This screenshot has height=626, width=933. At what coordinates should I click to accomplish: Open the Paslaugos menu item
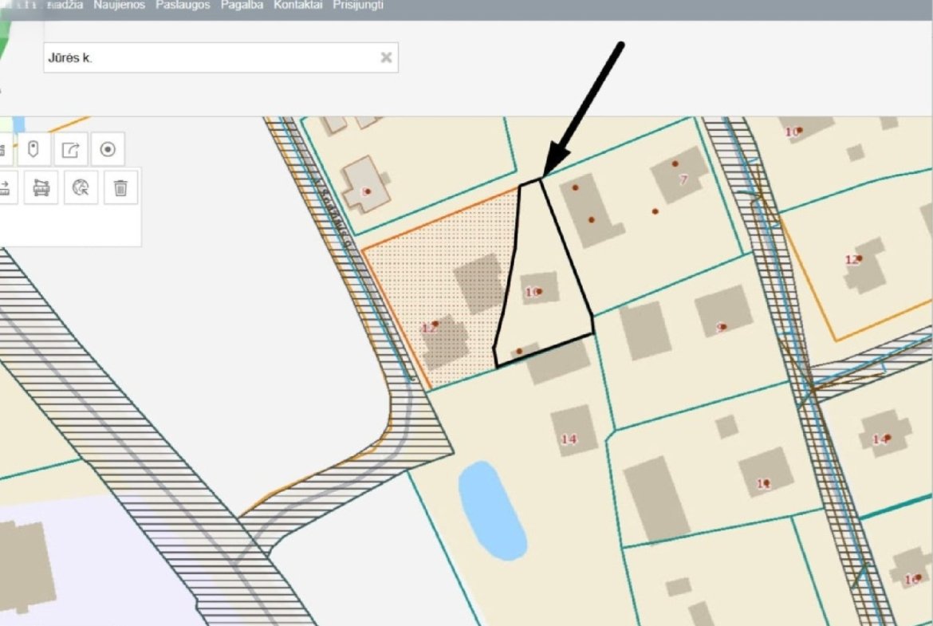coord(183,6)
